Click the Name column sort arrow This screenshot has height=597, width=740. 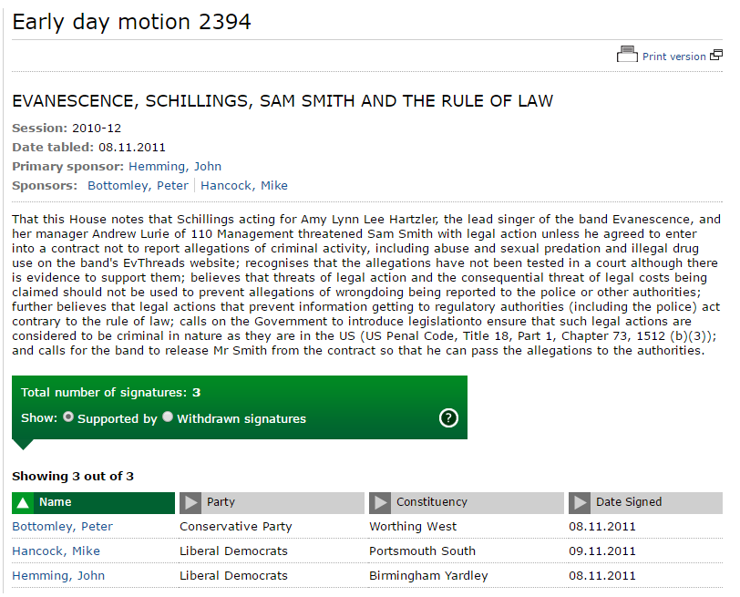23,503
